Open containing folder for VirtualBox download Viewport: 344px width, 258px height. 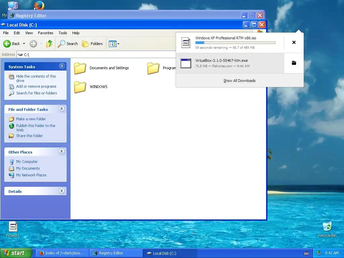click(294, 63)
